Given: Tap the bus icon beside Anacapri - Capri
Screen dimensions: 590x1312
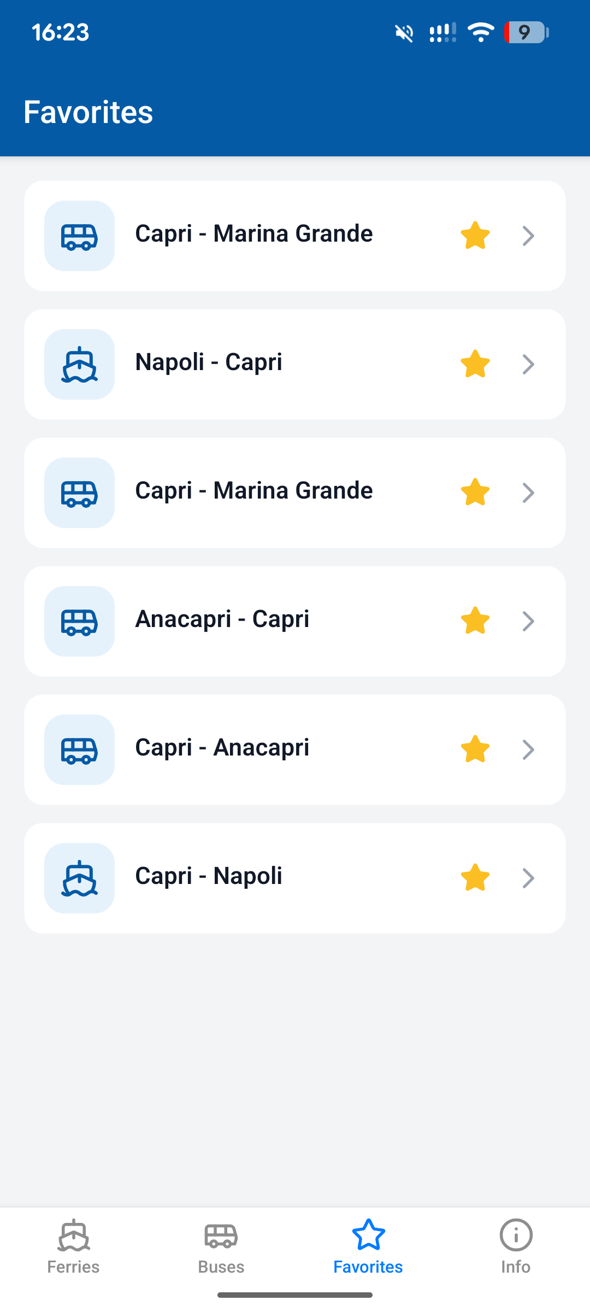Looking at the screenshot, I should coord(79,621).
